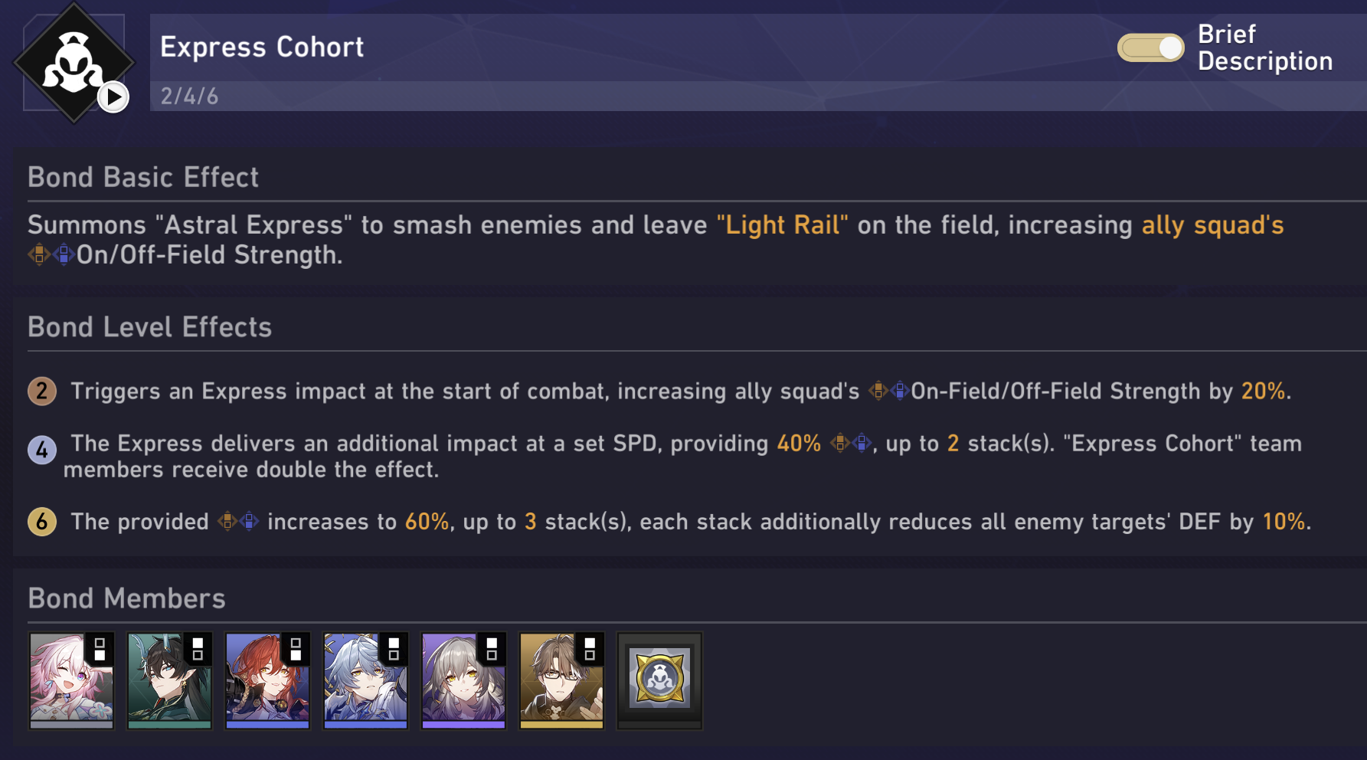Click the 2/4/6 bond level indicator

(189, 97)
